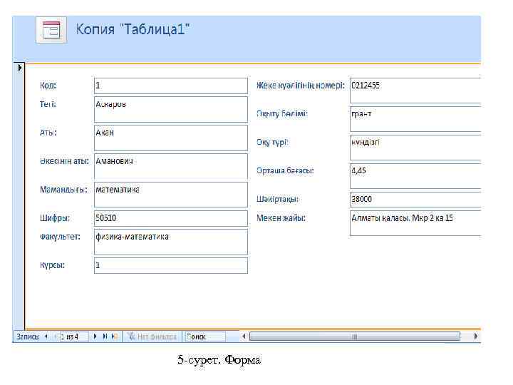
Task: Click the form title Копия "Таблица1"
Action: pyautogui.click(x=133, y=29)
